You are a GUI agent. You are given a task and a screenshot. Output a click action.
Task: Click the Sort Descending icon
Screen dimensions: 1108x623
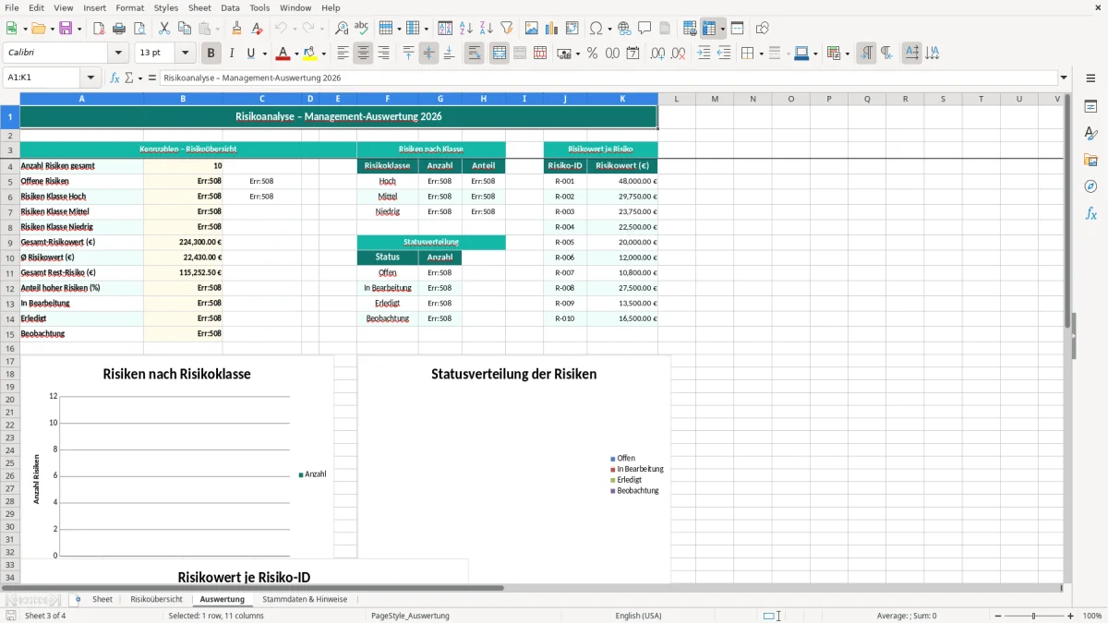coord(487,29)
